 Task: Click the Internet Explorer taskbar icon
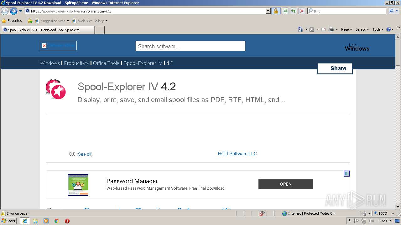25,221
